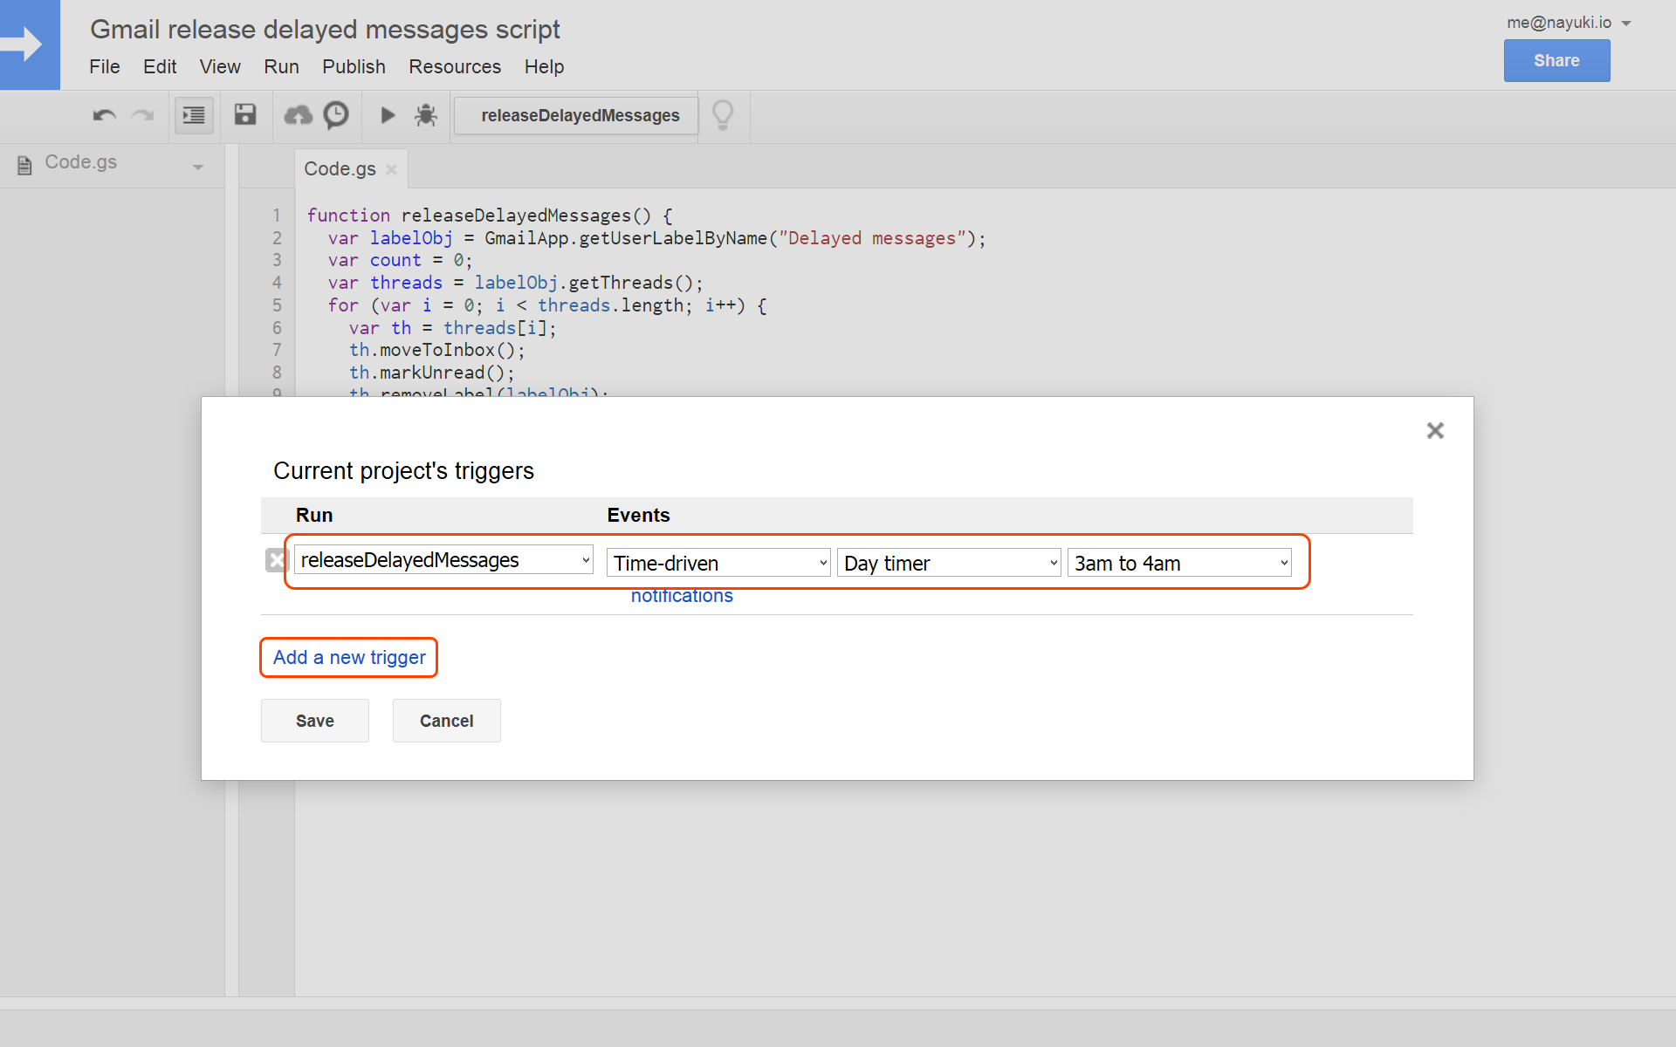Open the File menu

(105, 66)
